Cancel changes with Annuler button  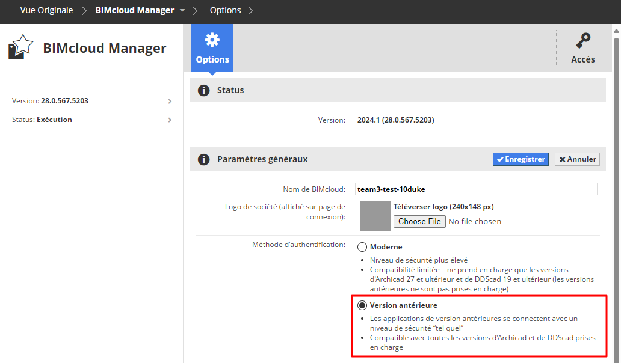click(578, 159)
